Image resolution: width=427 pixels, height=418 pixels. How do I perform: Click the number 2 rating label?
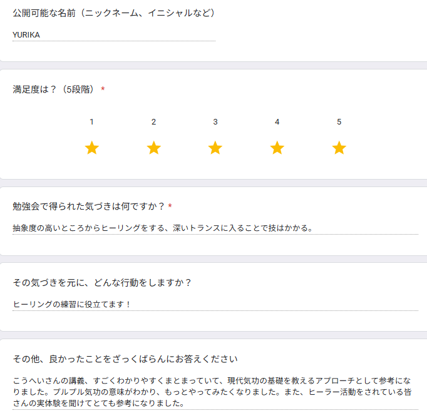coord(153,122)
